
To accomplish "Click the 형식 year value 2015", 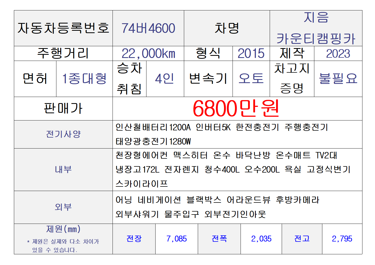I will click(251, 53).
